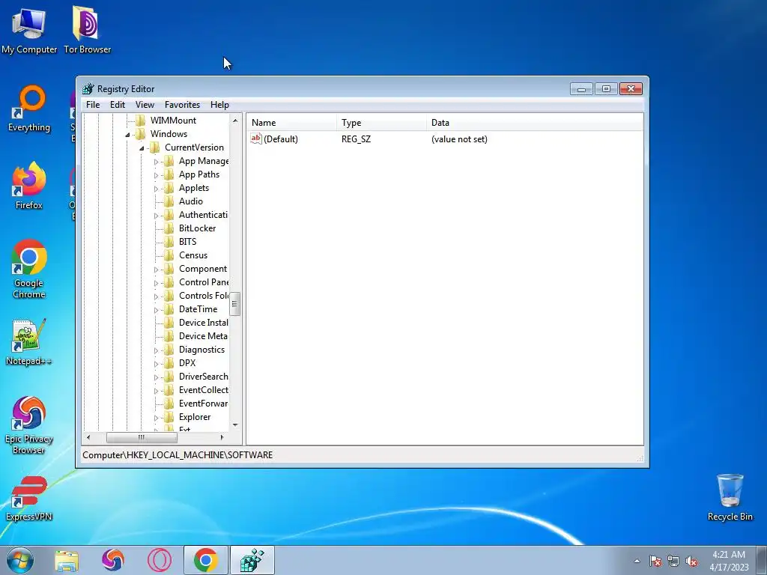Click the tree pane scroll up arrow

click(235, 121)
